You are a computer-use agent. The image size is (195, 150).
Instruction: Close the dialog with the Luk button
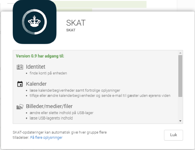[173, 135]
